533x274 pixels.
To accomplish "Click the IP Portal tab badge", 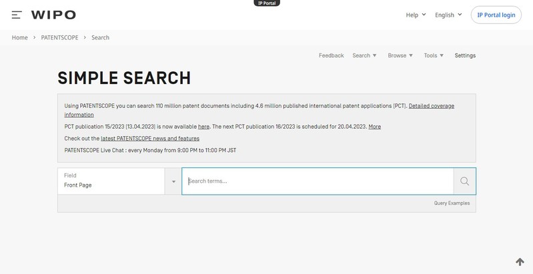I will 267,3.
